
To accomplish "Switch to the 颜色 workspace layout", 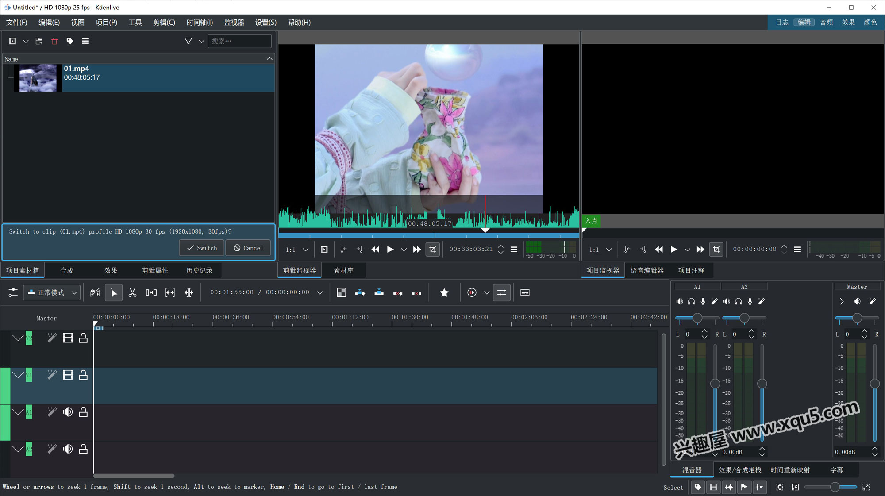I will 870,22.
